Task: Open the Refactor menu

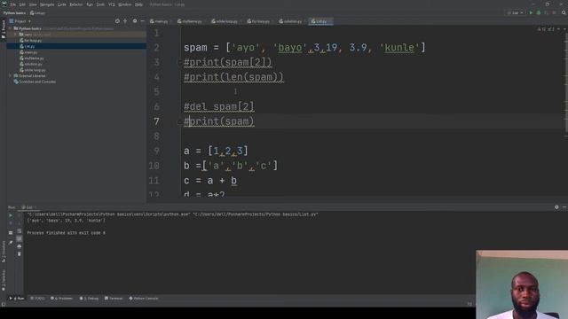Action: coord(76,4)
